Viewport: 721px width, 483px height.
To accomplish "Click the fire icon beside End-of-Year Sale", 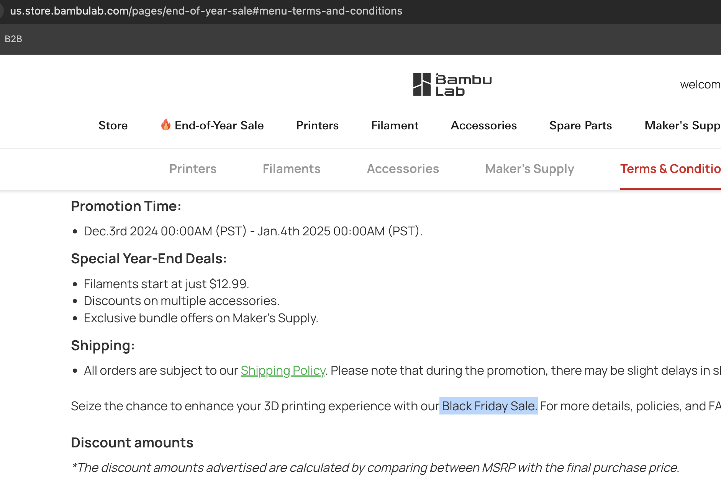I will [x=166, y=125].
